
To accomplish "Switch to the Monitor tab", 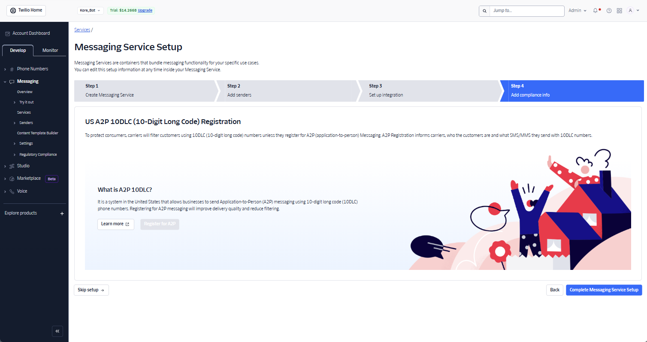I will (x=50, y=50).
